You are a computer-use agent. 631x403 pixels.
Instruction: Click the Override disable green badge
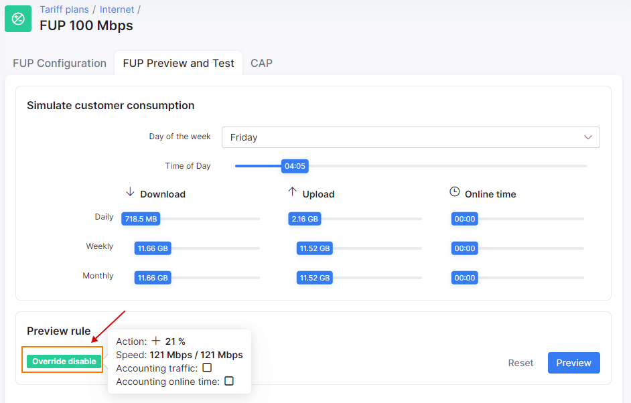pyautogui.click(x=64, y=361)
